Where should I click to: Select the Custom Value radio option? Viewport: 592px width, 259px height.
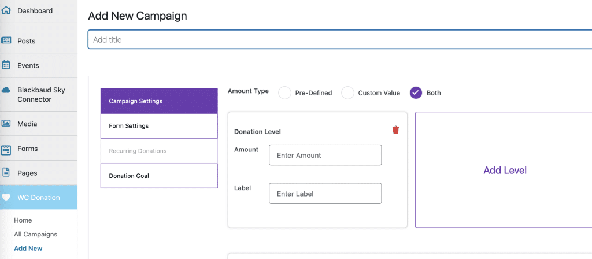point(347,93)
